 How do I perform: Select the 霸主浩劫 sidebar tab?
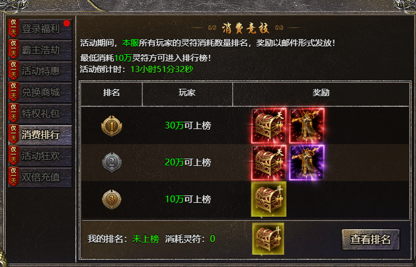pos(40,50)
